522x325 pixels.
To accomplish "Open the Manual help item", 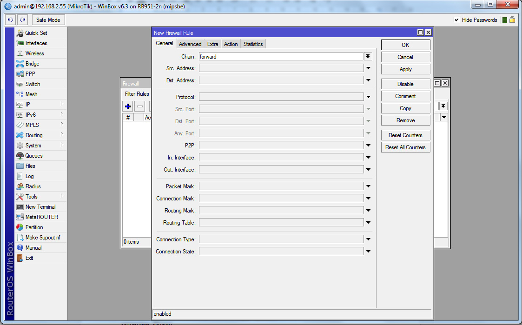I will click(40, 248).
